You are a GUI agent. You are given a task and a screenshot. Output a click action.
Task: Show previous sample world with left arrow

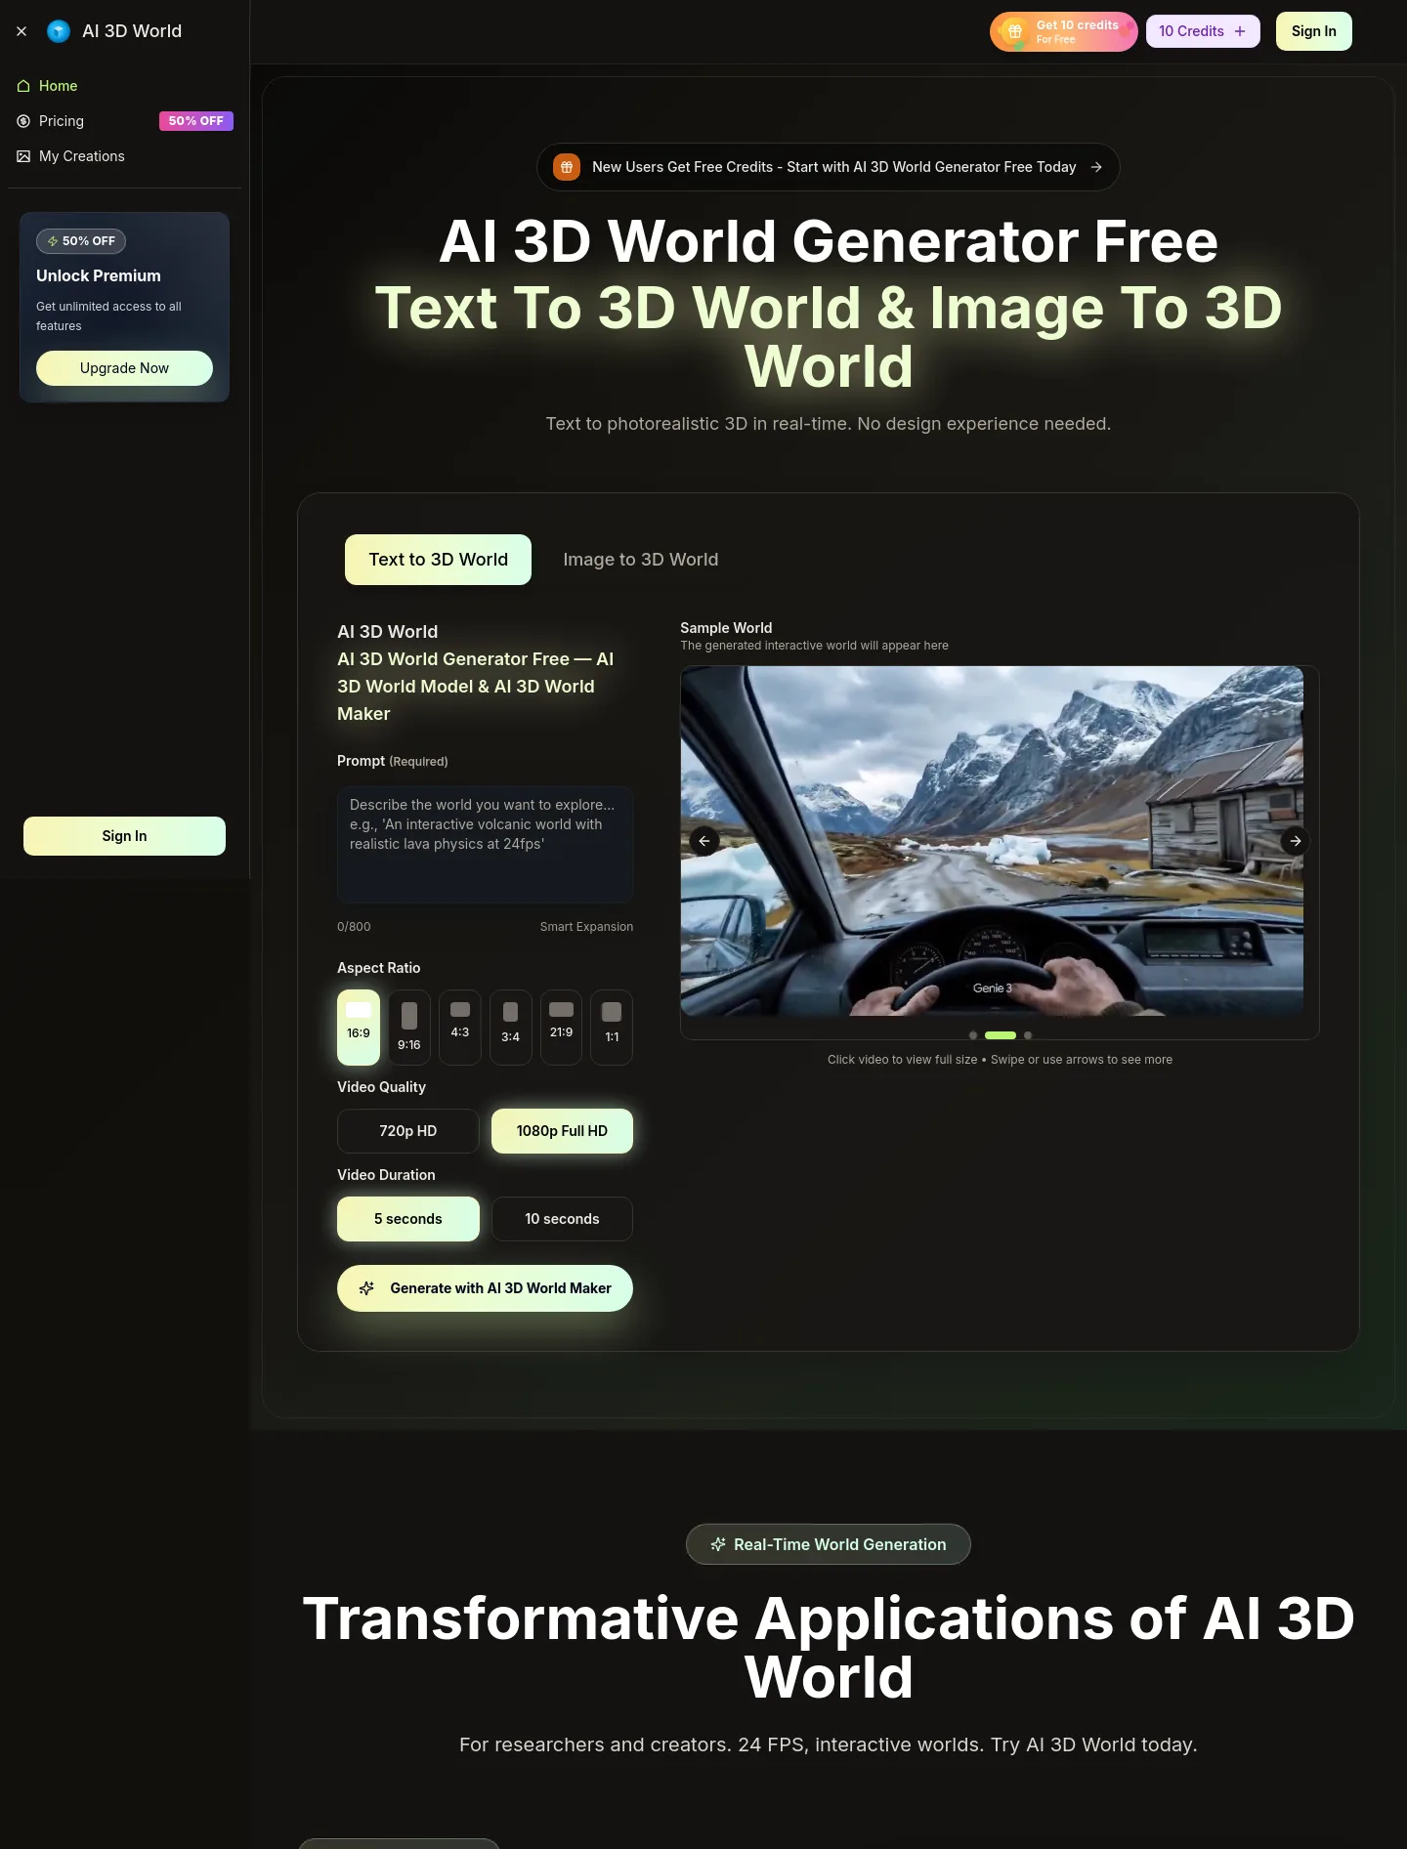click(x=704, y=841)
